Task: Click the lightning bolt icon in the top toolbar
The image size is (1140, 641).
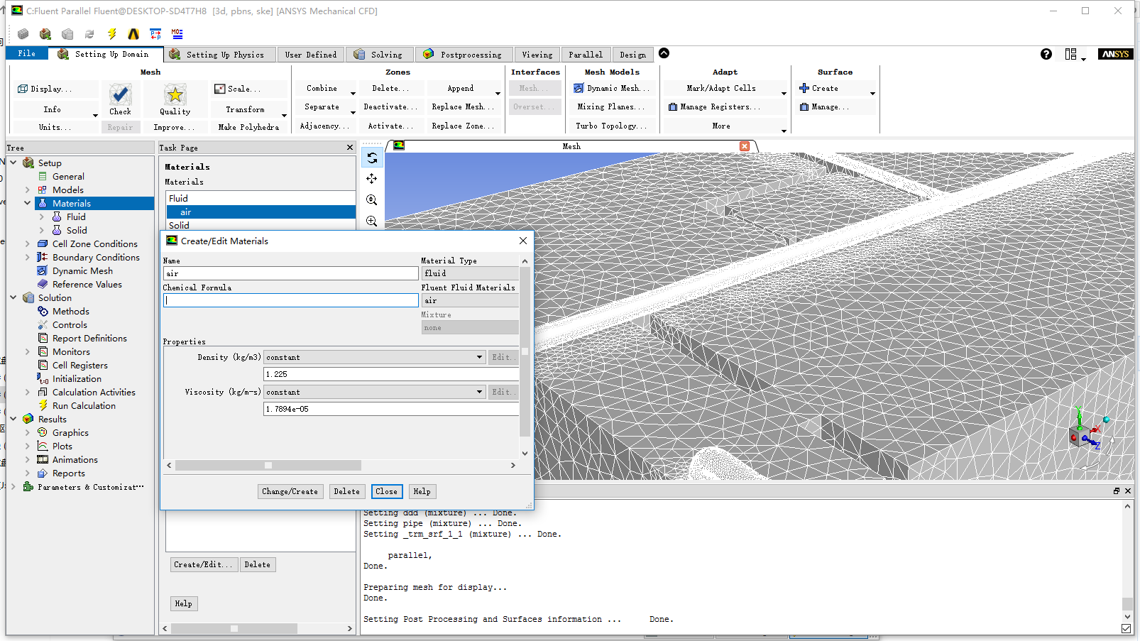Action: pos(111,34)
